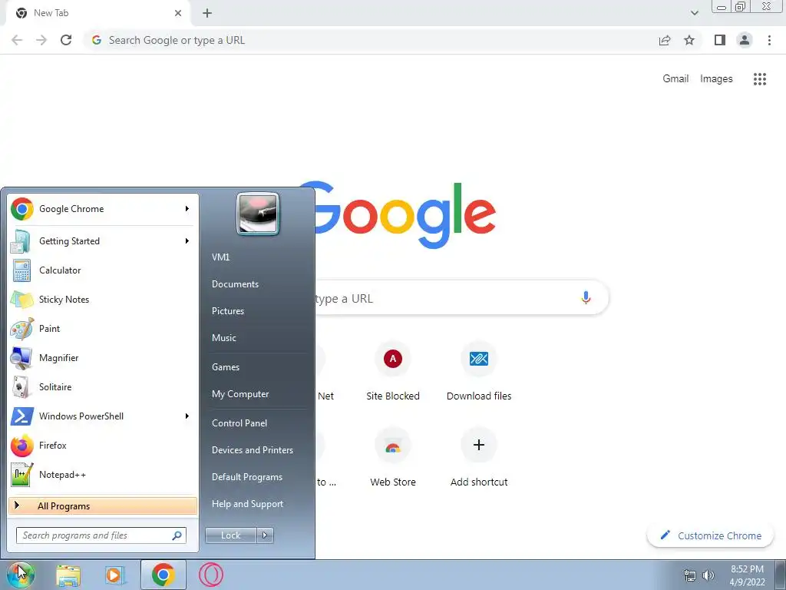Open the Calculator program icon
Image resolution: width=786 pixels, height=590 pixels.
pos(21,270)
